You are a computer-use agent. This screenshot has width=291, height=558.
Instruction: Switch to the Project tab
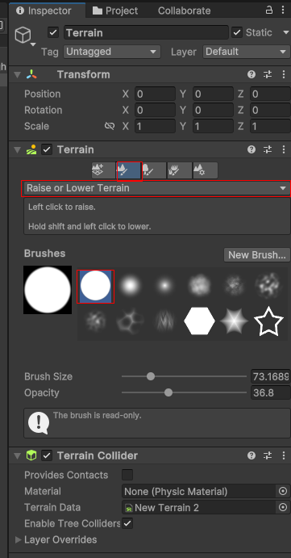115,10
